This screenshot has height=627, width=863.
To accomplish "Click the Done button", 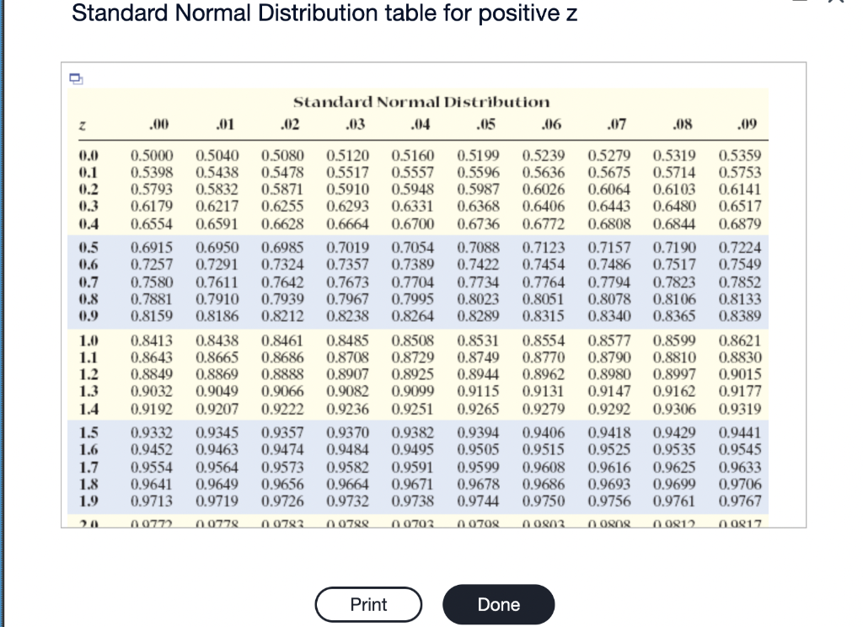I will (x=498, y=604).
